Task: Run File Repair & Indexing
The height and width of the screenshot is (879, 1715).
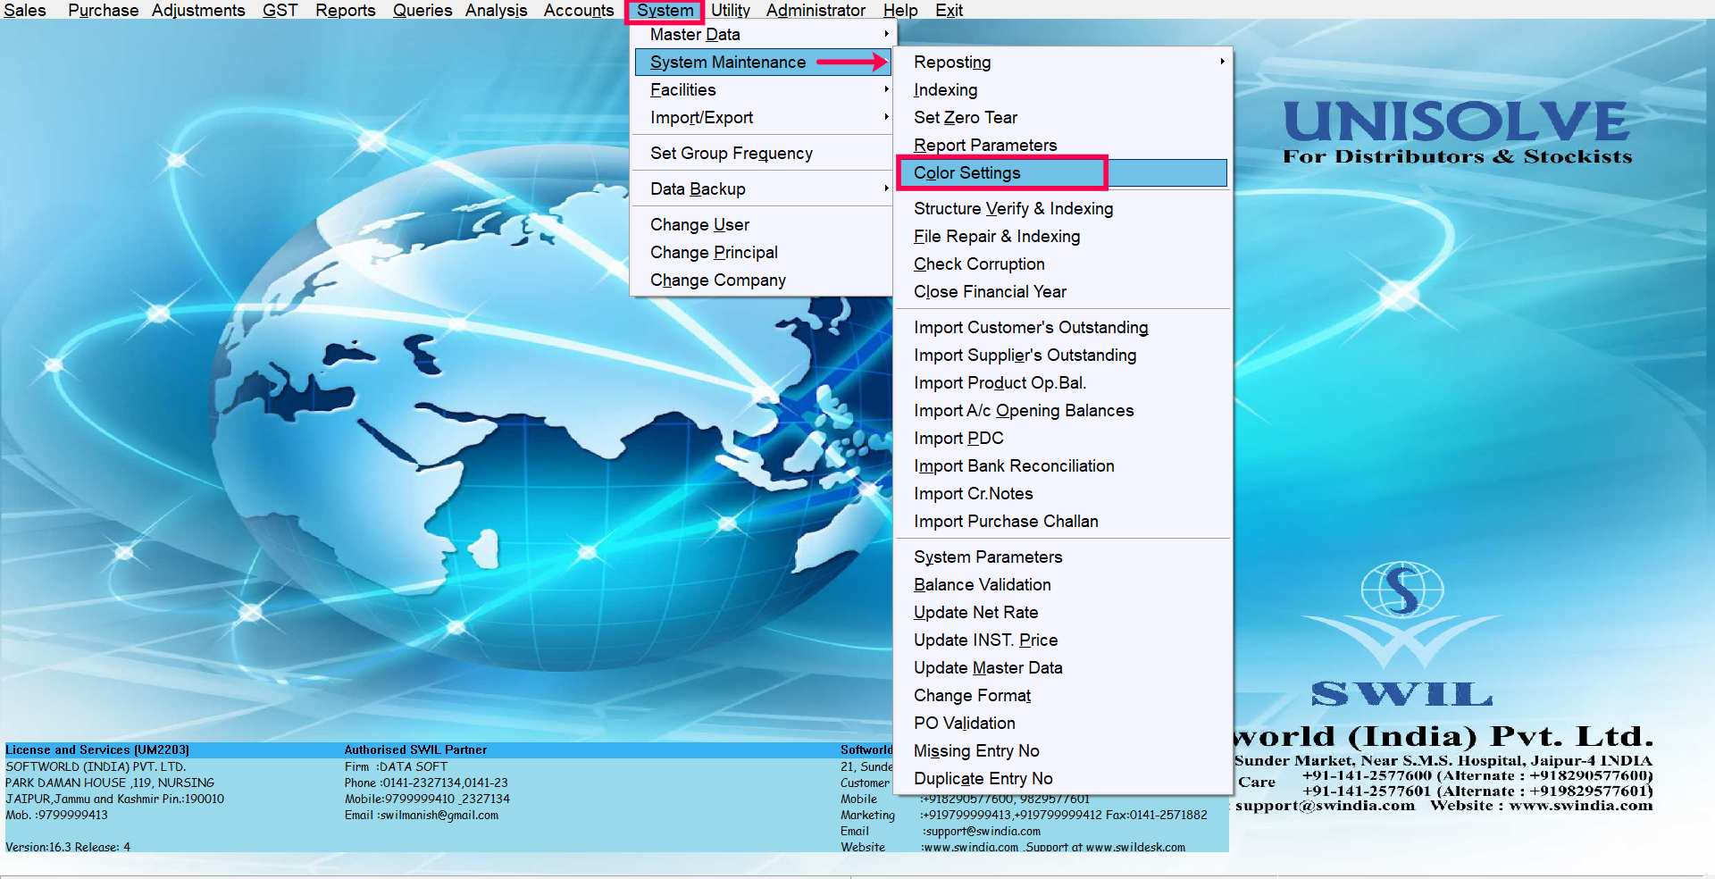Action: tap(1063, 237)
